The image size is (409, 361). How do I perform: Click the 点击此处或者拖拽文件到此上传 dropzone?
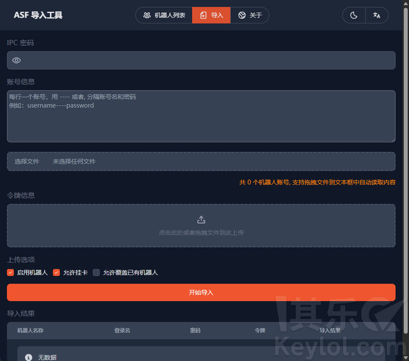[x=201, y=233]
